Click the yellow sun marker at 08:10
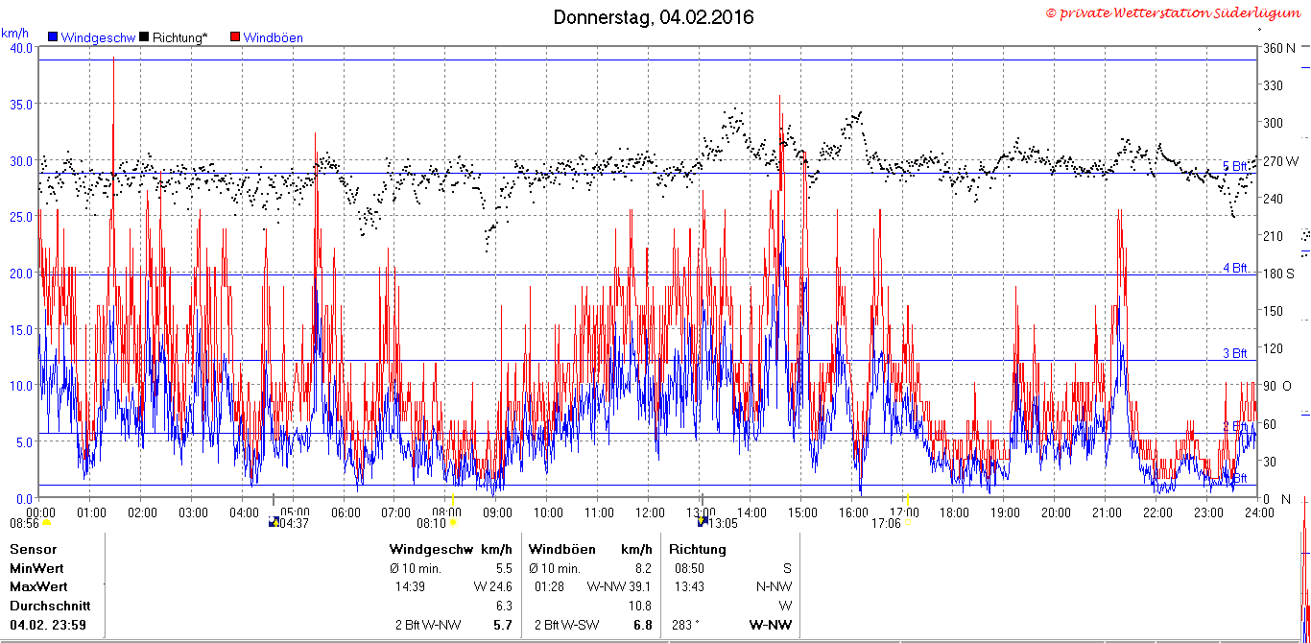This screenshot has height=643, width=1311. [x=454, y=523]
